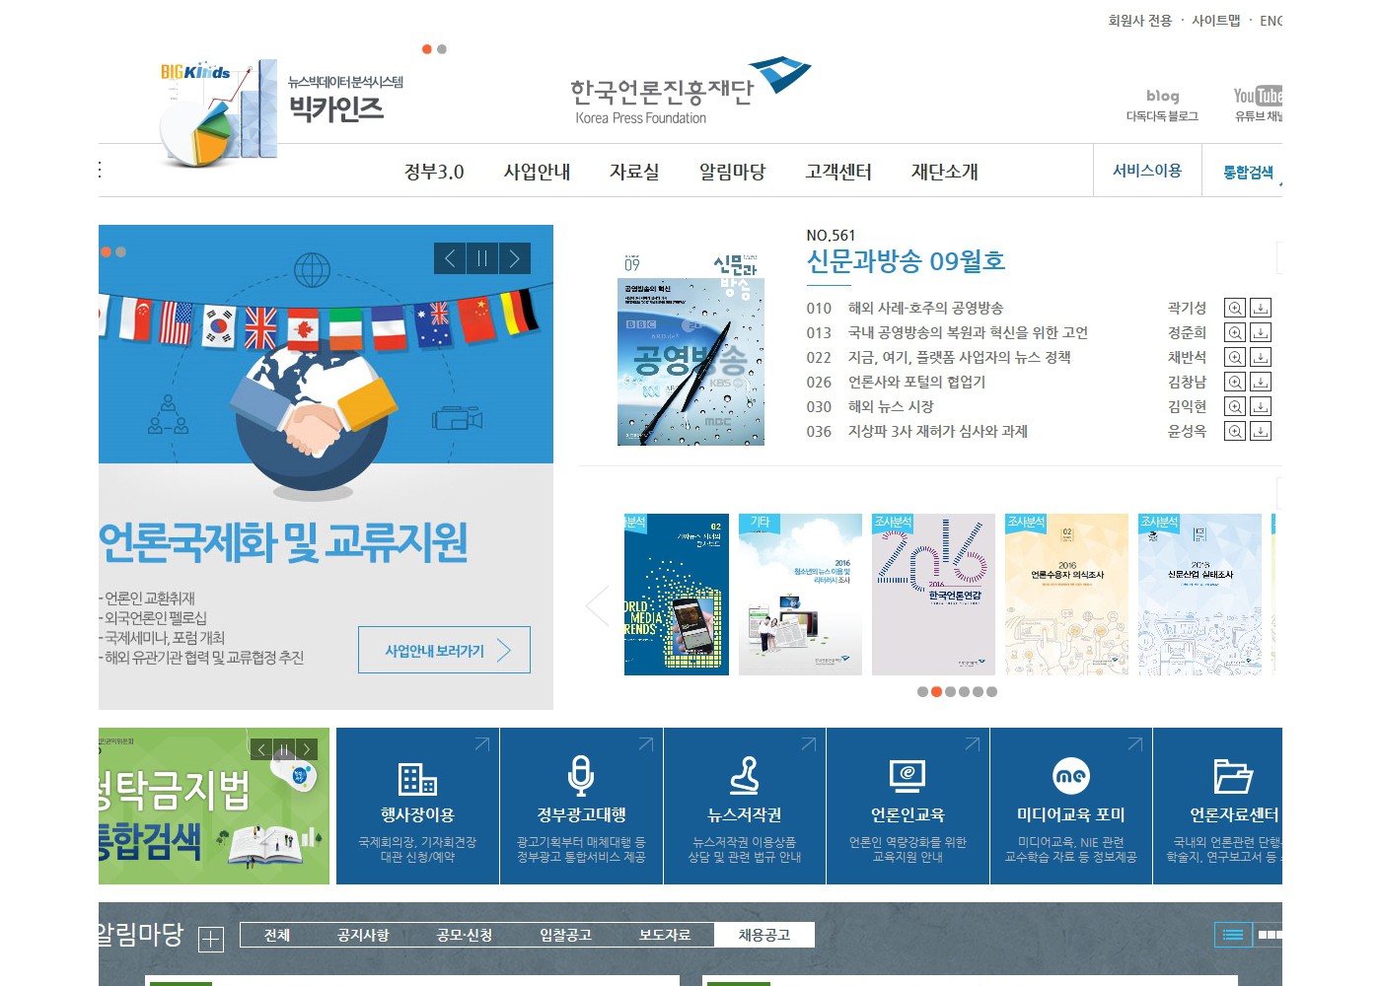Click the magnifier preview icon for article 010
Viewport: 1381px width, 986px height.
(1234, 308)
